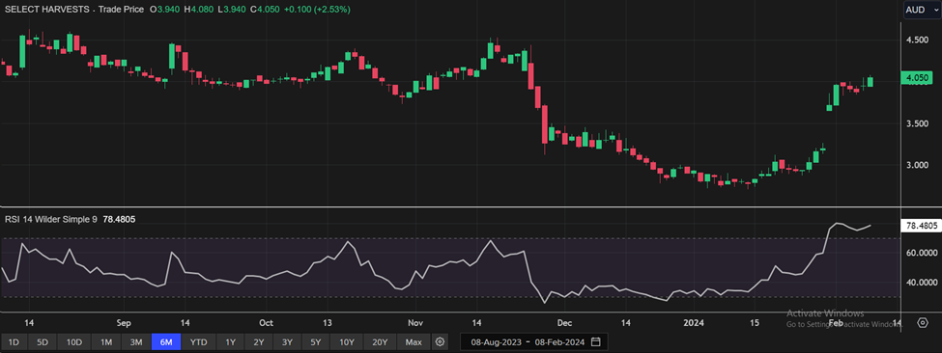
Task: Click the 60.0000 RSI axis label
Action: (x=922, y=253)
